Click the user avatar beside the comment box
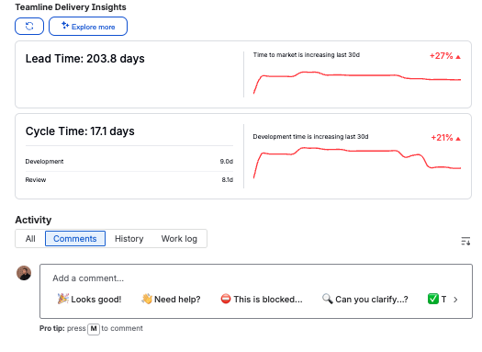The width and height of the screenshot is (482, 352). 24,273
